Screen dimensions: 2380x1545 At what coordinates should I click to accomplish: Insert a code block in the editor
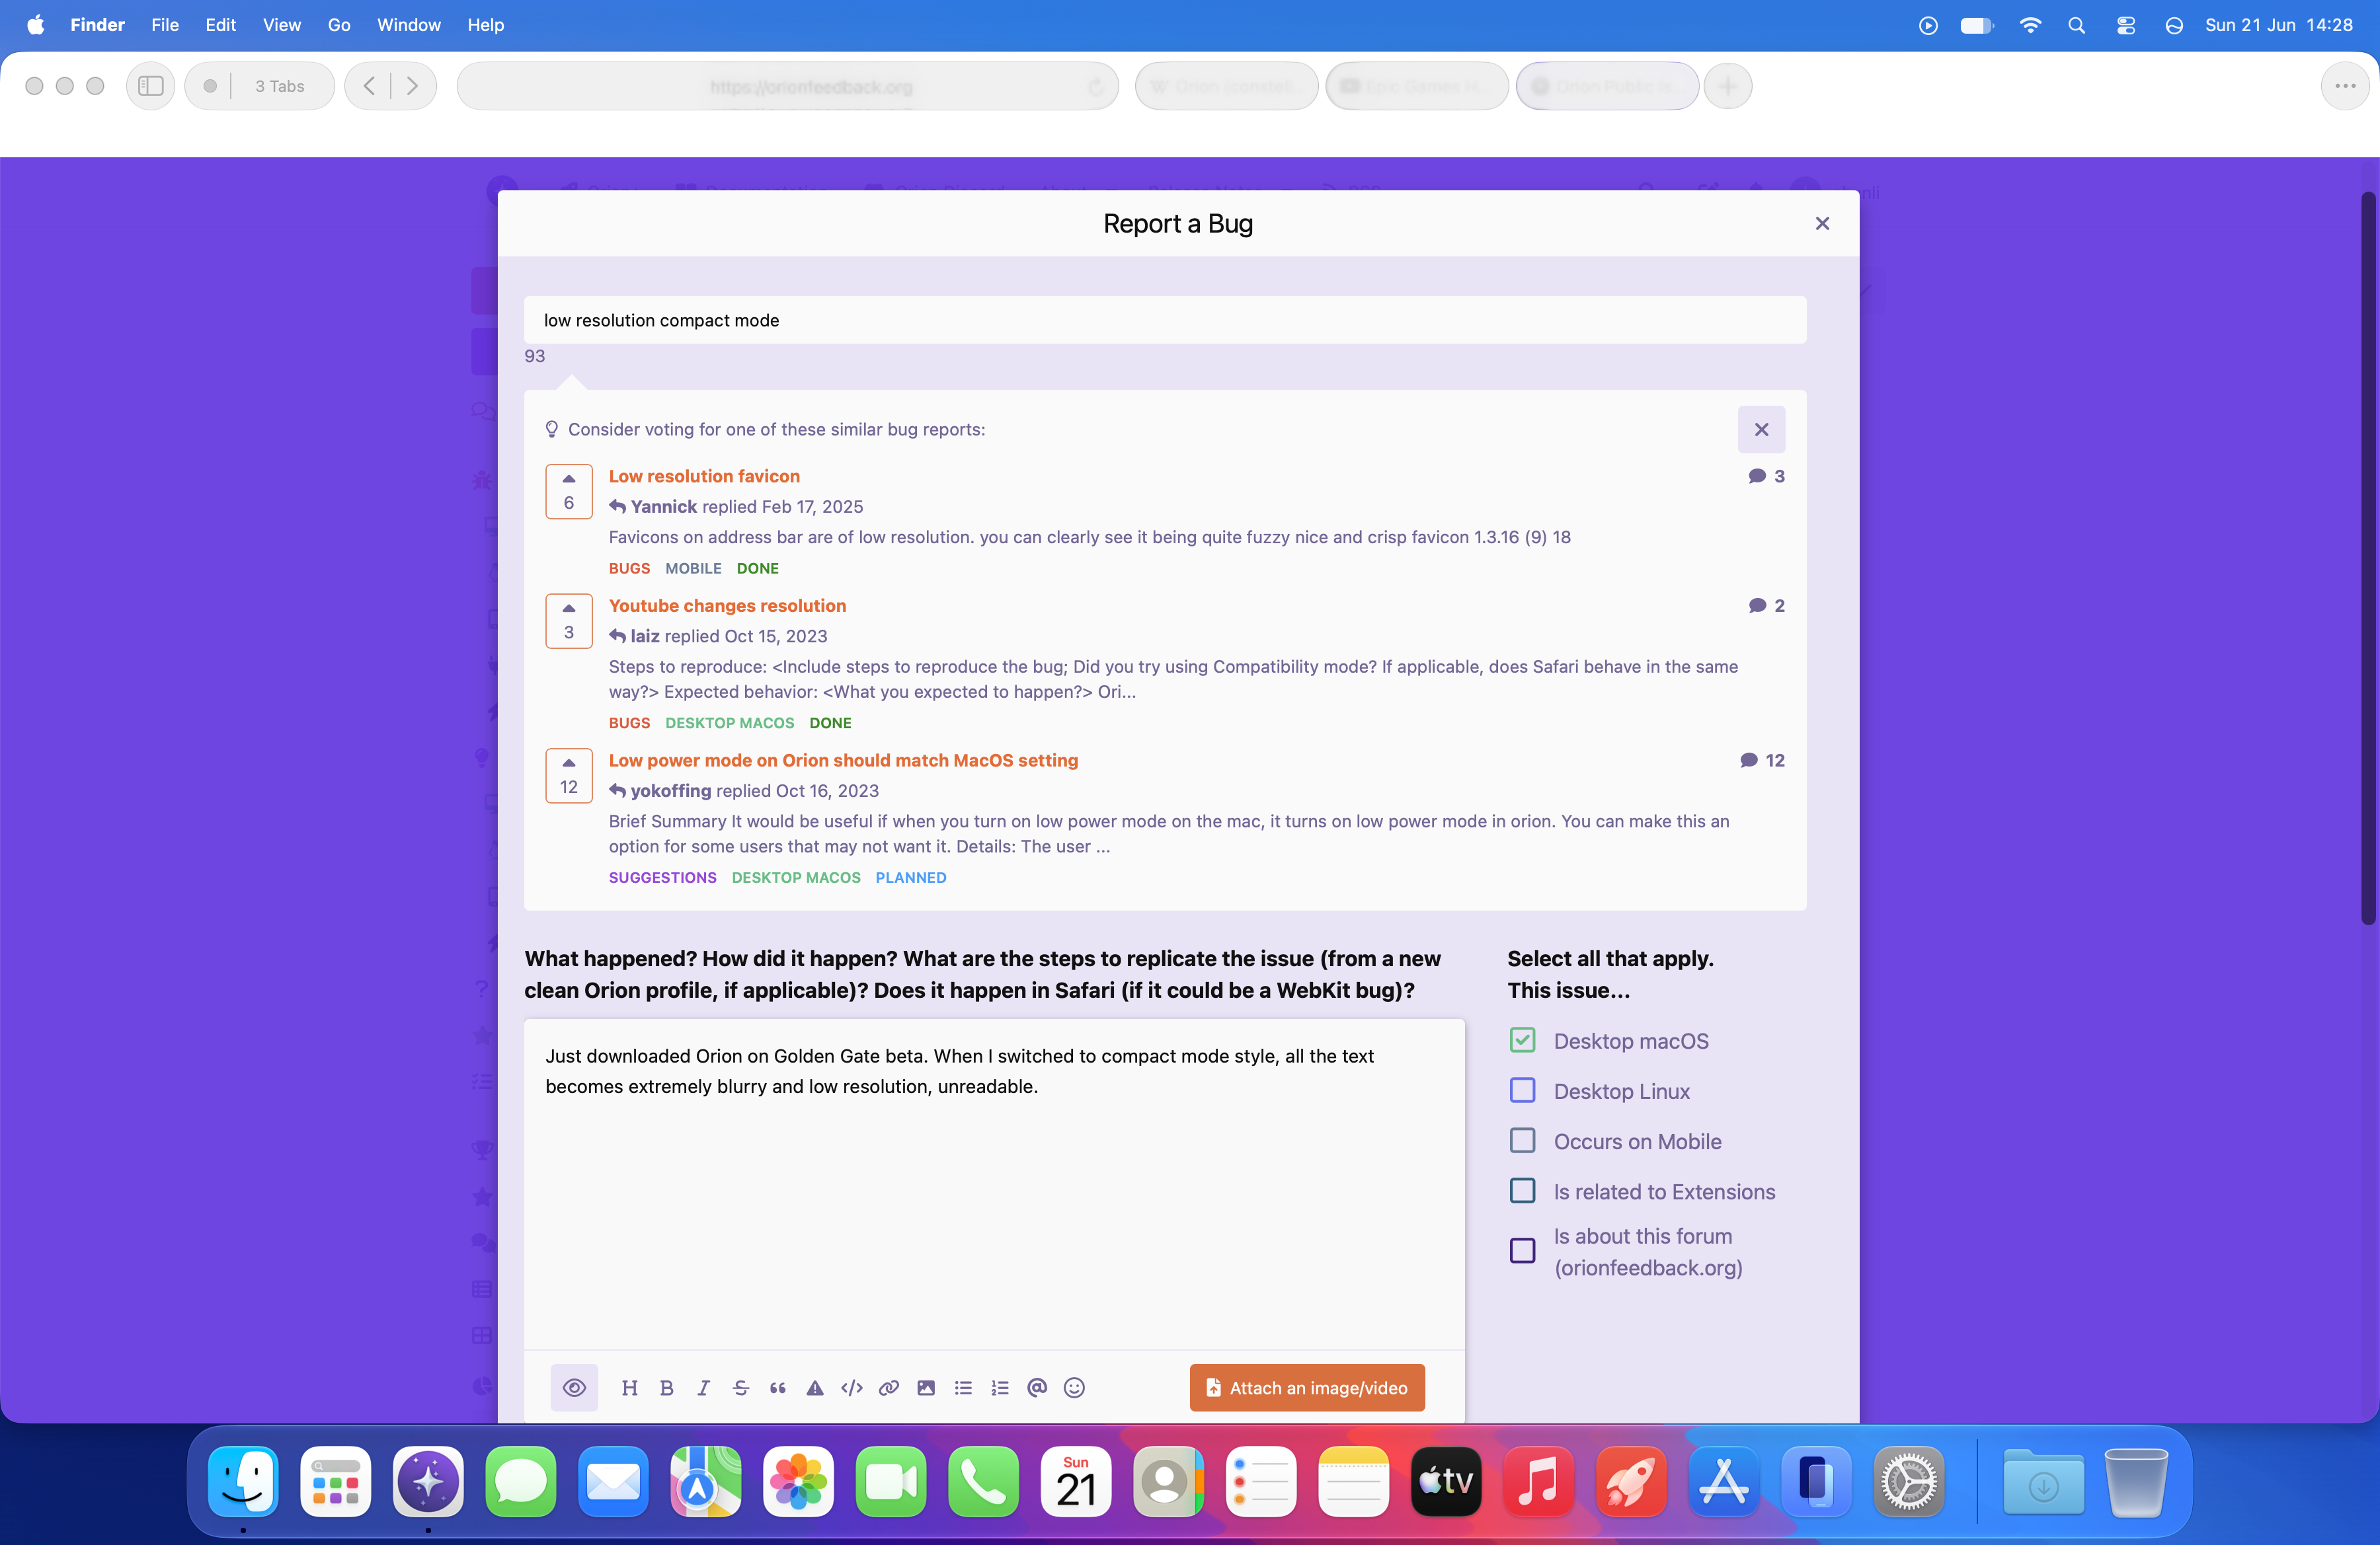[852, 1387]
